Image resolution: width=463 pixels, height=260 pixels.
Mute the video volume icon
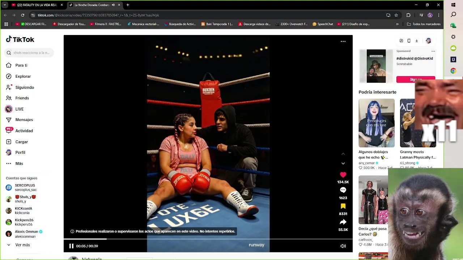tap(343, 246)
